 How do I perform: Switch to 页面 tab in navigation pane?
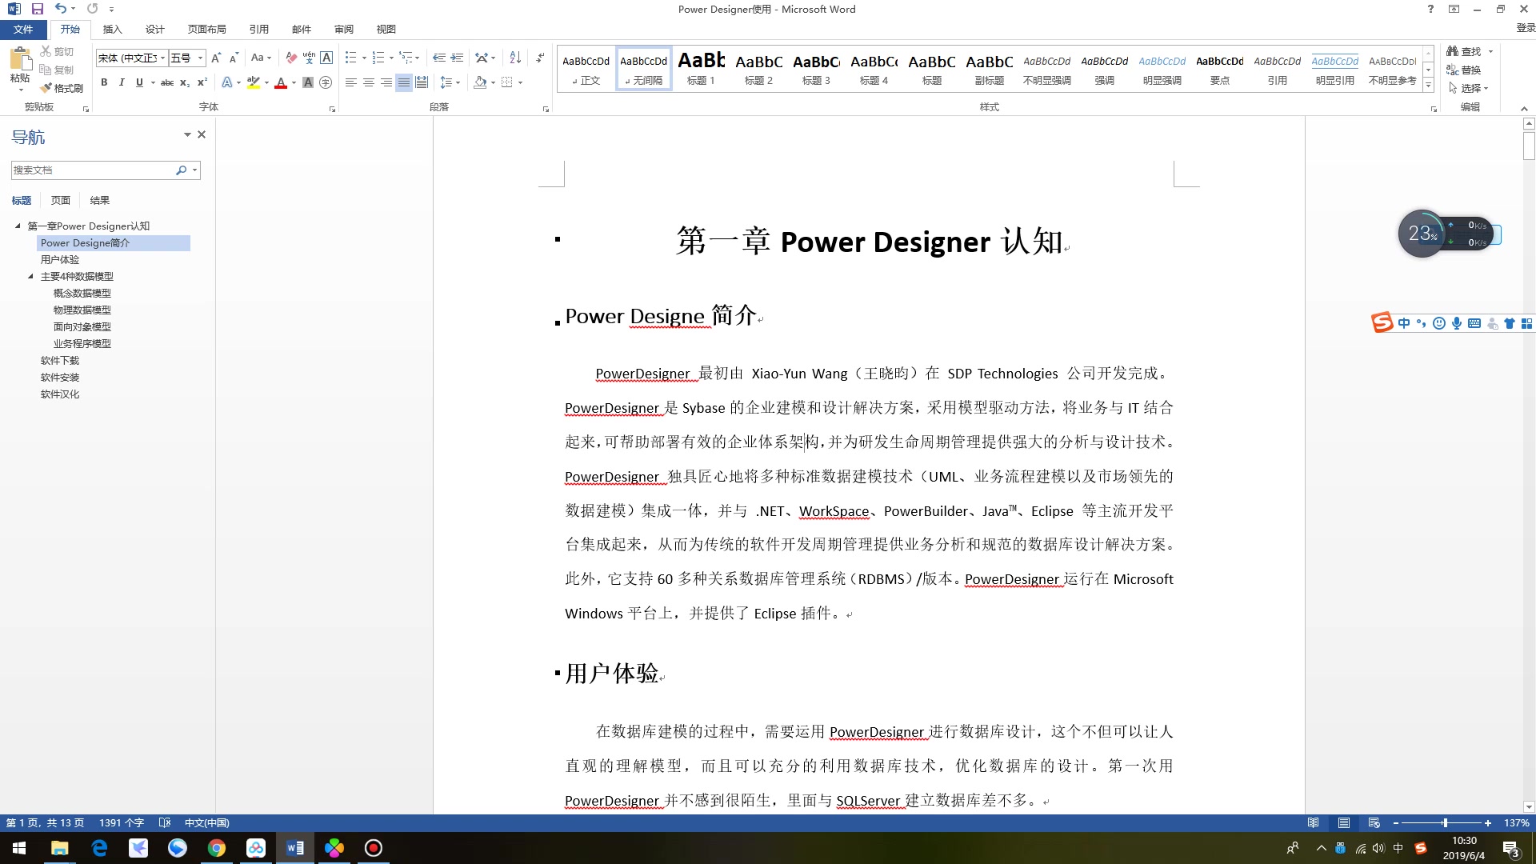pos(61,200)
